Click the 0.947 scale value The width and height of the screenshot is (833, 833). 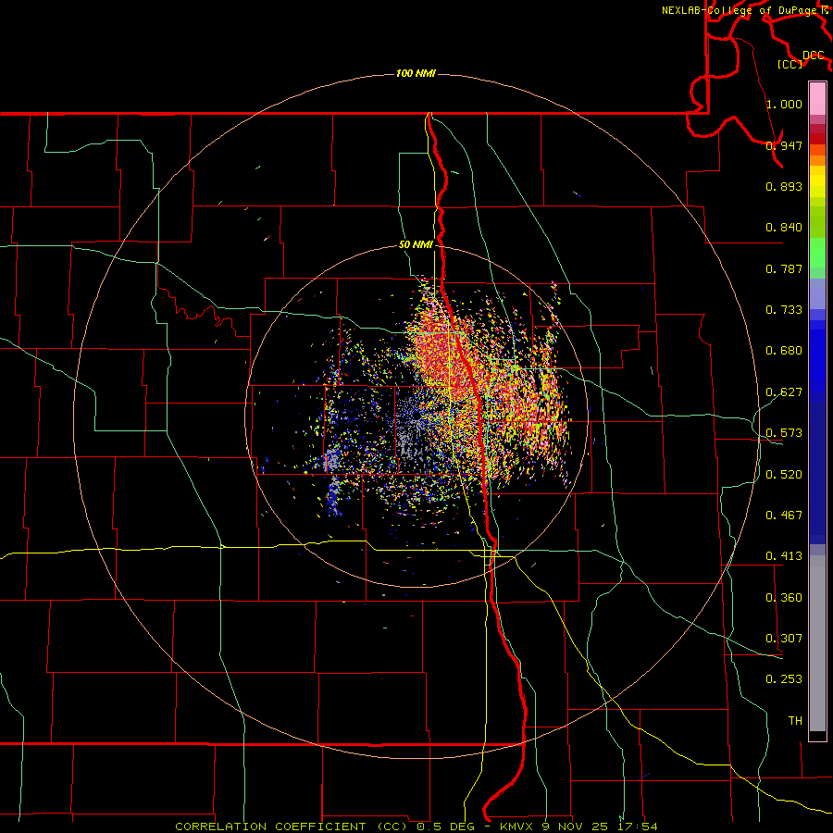[x=784, y=145]
